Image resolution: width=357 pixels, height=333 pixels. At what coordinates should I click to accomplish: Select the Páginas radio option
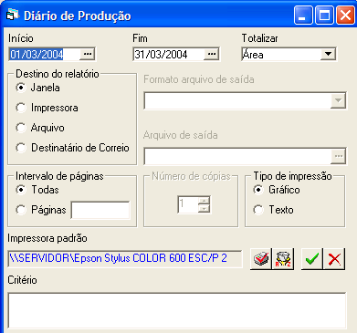click(x=21, y=210)
